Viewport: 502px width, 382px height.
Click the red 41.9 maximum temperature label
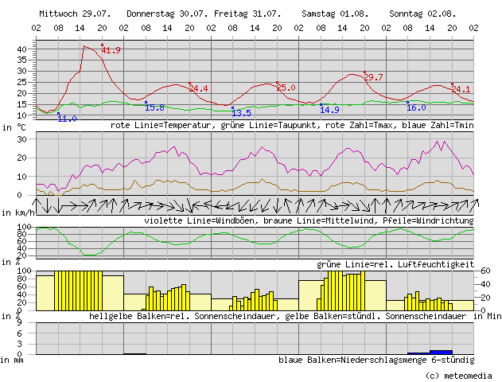[111, 51]
